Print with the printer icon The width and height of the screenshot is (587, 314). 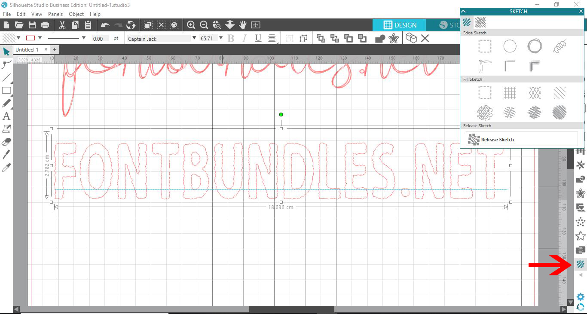(x=45, y=25)
